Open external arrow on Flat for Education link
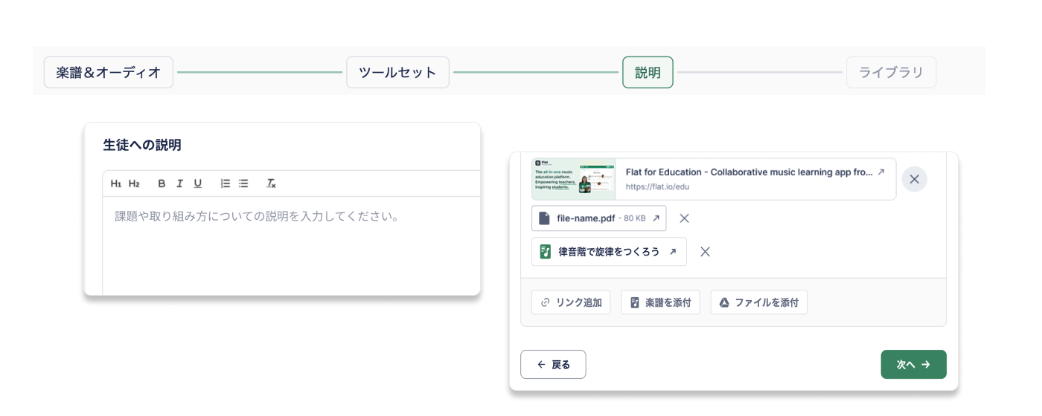Image resolution: width=1042 pixels, height=416 pixels. pos(881,172)
